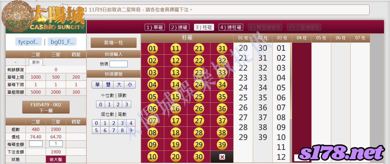Select the 7) 三星連碰柱 tab

[x=304, y=27]
